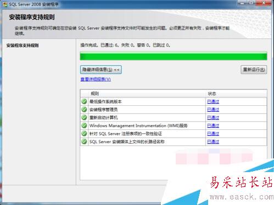This screenshot has width=274, height=205.
Task: Click 重新运行(R) button
Action: [254, 70]
